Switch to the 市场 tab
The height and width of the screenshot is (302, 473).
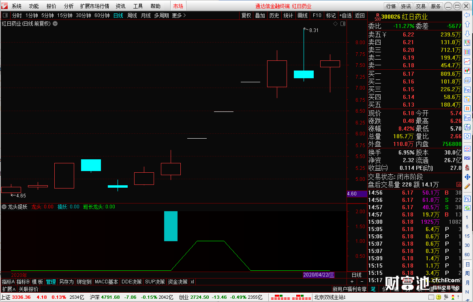pos(178,6)
